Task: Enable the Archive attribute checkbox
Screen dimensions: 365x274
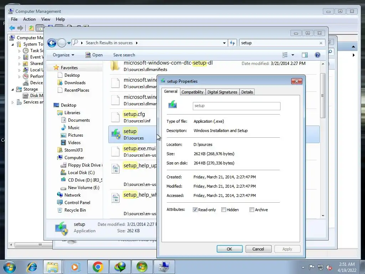Action: 252,210
